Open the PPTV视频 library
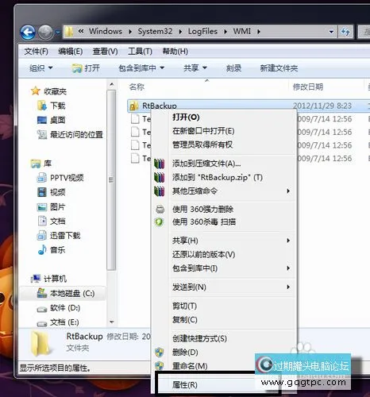The height and width of the screenshot is (397, 370). [x=60, y=177]
